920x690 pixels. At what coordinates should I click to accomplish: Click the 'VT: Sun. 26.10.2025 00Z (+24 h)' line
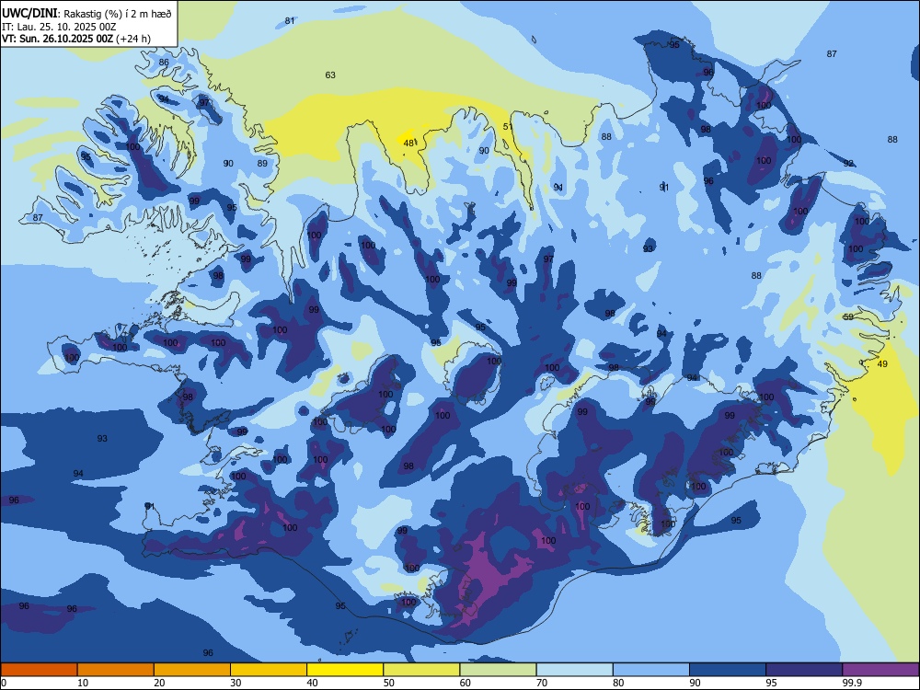tap(76, 39)
